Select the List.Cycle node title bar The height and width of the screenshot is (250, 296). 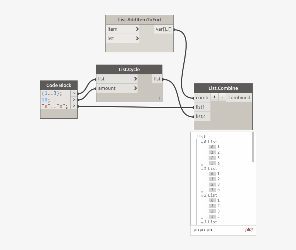pyautogui.click(x=129, y=69)
